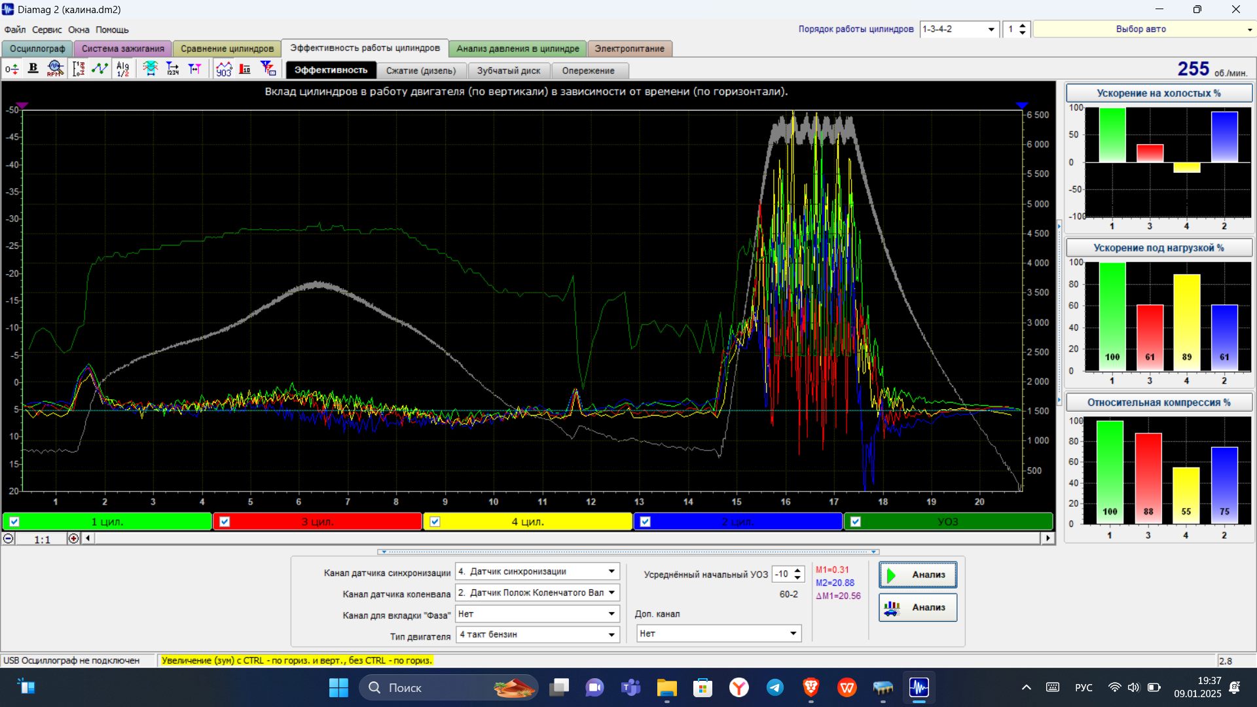The image size is (1257, 707).
Task: Open Telegram from the taskbar
Action: 775,687
